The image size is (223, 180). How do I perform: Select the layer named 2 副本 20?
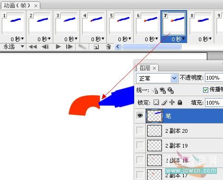click(176, 131)
